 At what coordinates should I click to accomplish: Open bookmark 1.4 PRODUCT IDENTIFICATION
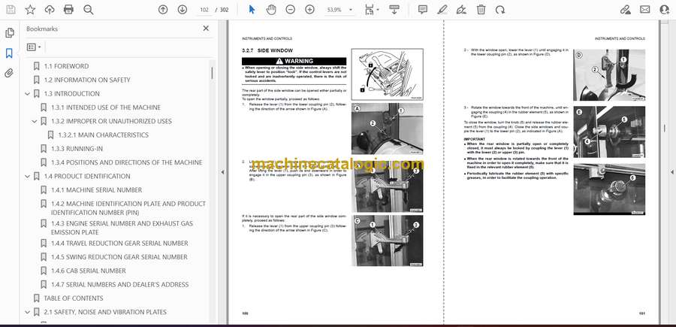[87, 177]
